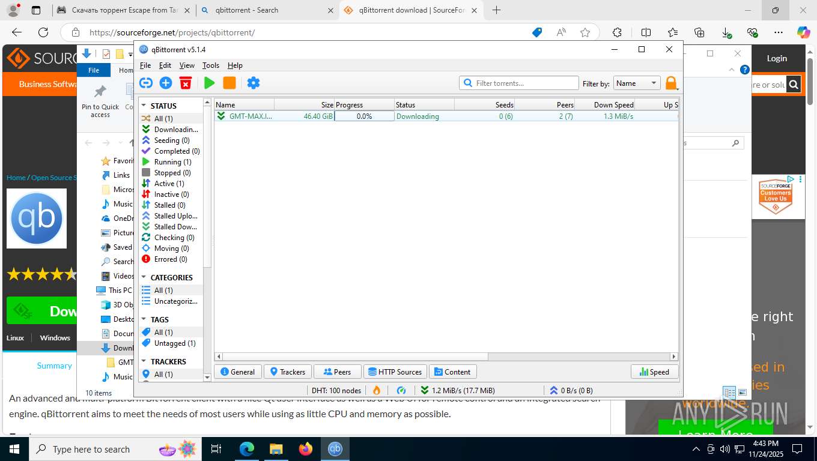
Task: Collapse the STATUS section
Action: [144, 106]
